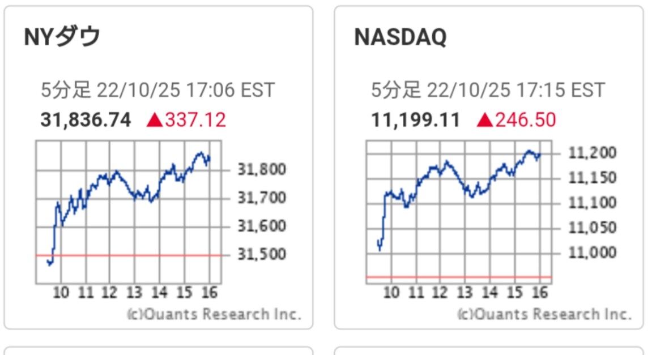Open the NYダウ card title

pos(62,37)
